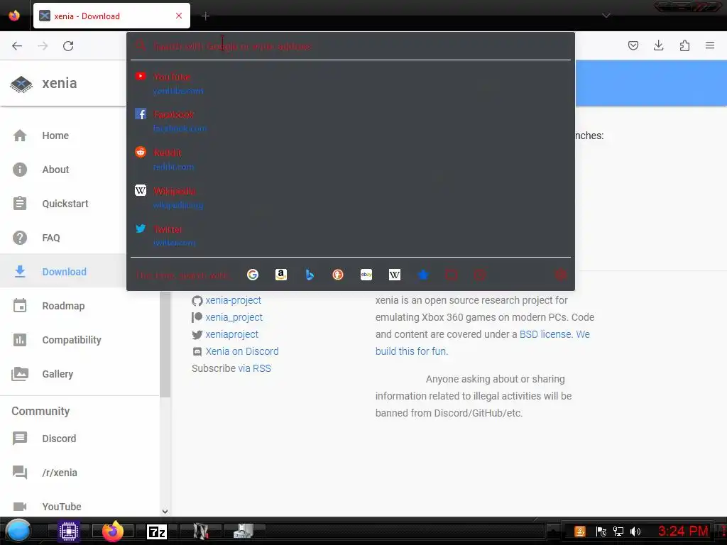Search this time with DuckDuckGo icon
Screen dimensions: 727x545
pyautogui.click(x=338, y=275)
